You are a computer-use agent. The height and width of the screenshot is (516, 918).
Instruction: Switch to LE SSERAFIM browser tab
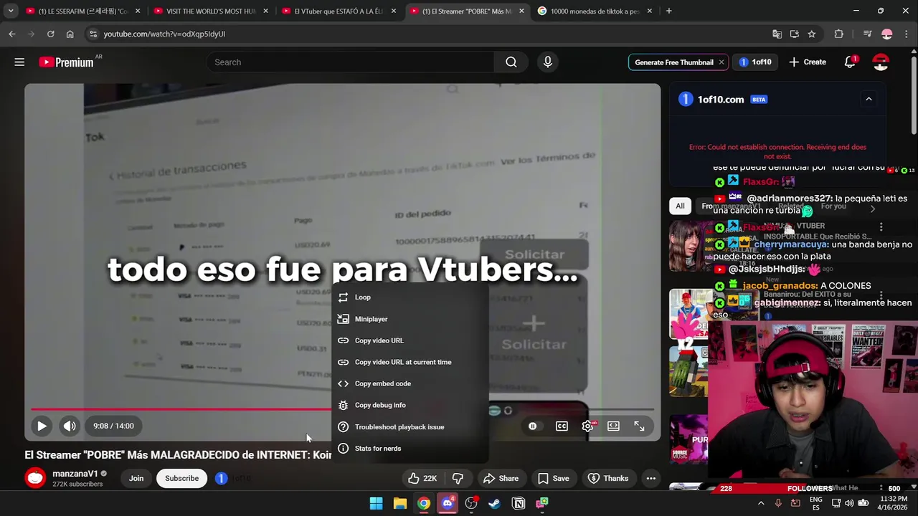(81, 11)
